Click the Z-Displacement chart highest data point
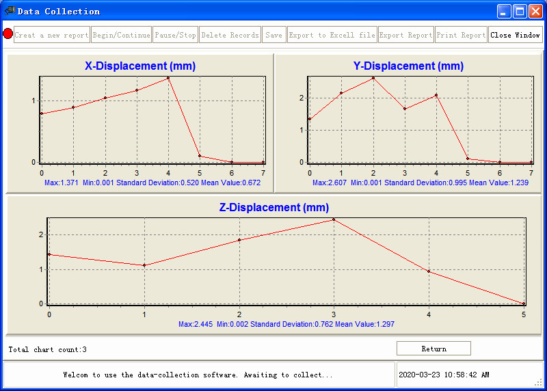Viewport: 547px width, 391px height. tap(334, 219)
